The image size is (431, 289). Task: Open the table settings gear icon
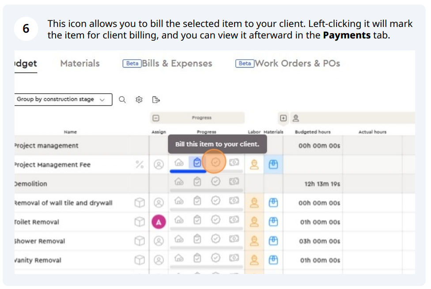click(139, 100)
